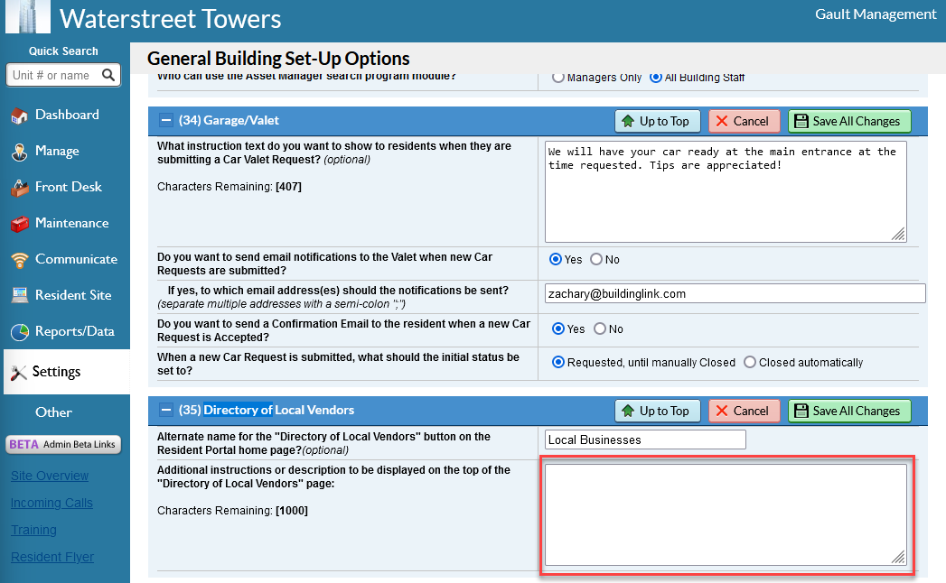Open the Dashboard menu
This screenshot has height=583, width=946.
click(67, 115)
